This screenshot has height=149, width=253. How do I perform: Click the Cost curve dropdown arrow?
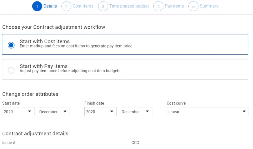[244, 112]
